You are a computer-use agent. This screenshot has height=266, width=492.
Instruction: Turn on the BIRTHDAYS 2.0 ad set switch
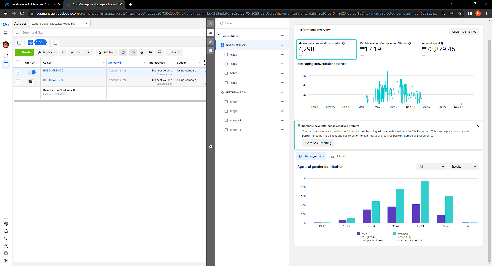(x=32, y=82)
